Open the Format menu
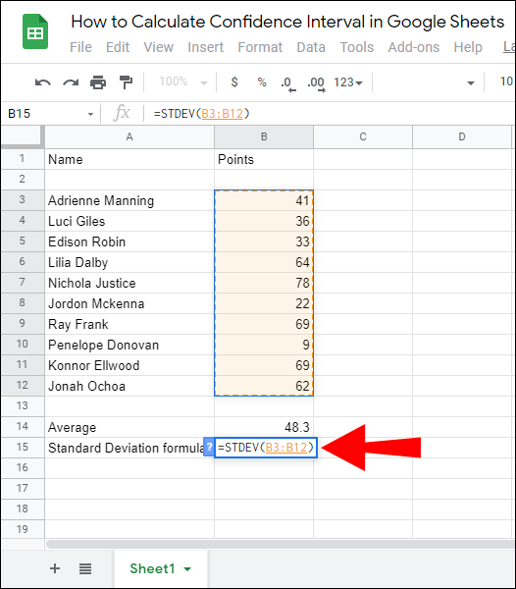The height and width of the screenshot is (589, 516). (260, 47)
